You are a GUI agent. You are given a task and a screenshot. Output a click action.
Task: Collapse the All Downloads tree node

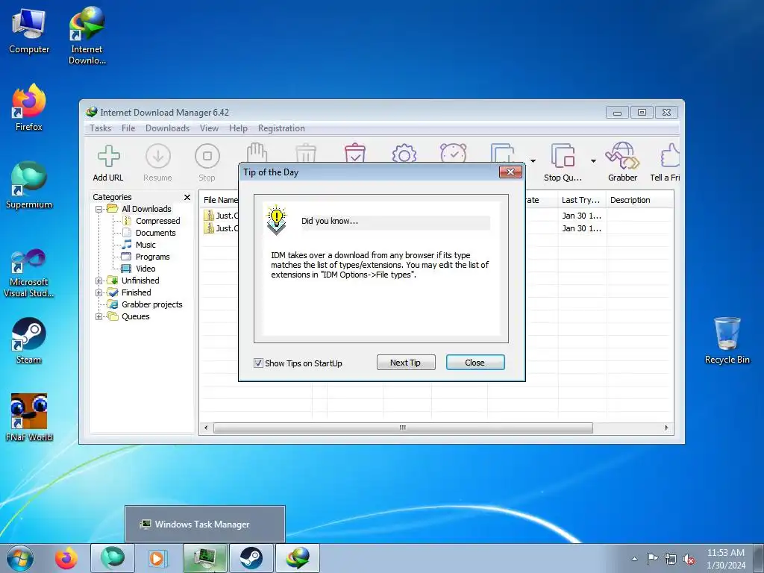click(99, 209)
